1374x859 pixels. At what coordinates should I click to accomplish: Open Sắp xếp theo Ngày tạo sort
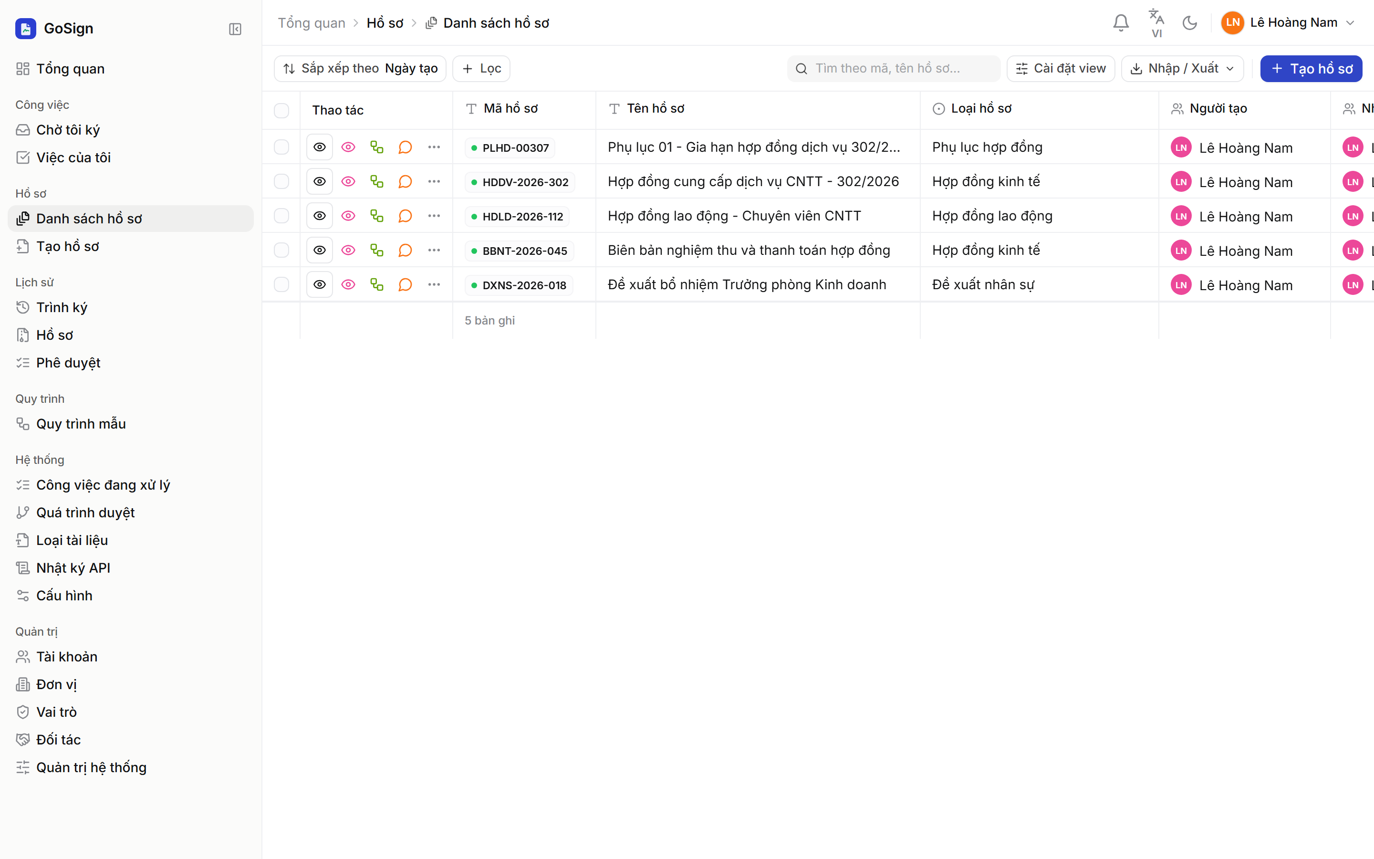[360, 69]
